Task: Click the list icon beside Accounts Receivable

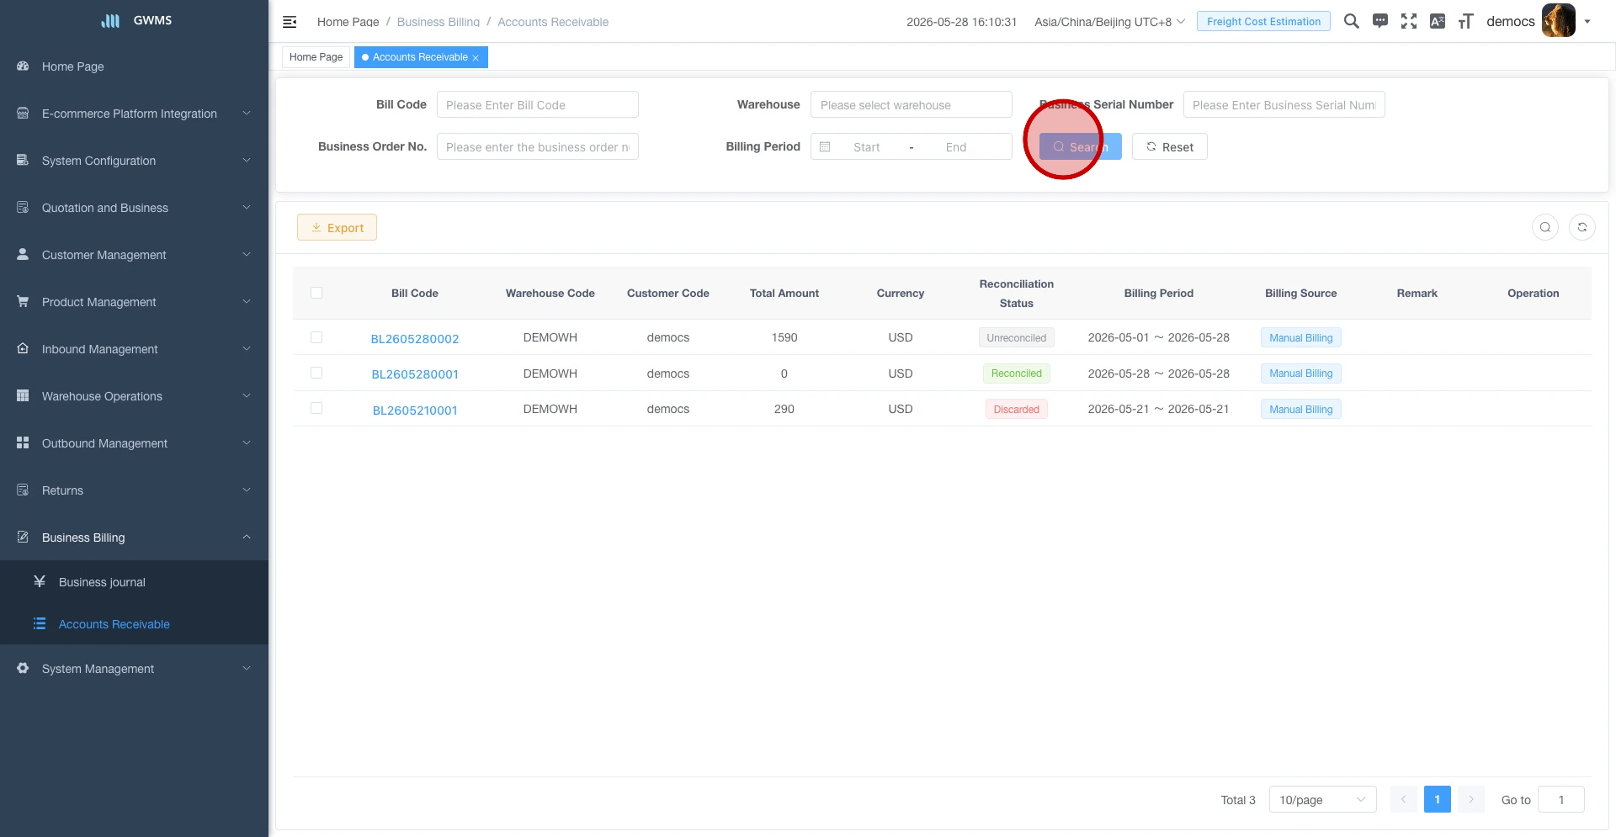Action: [x=40, y=623]
